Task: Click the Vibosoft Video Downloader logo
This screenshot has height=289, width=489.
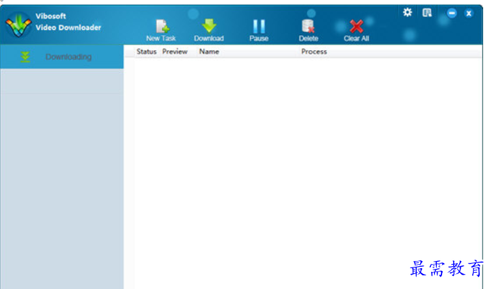Action: pos(18,24)
